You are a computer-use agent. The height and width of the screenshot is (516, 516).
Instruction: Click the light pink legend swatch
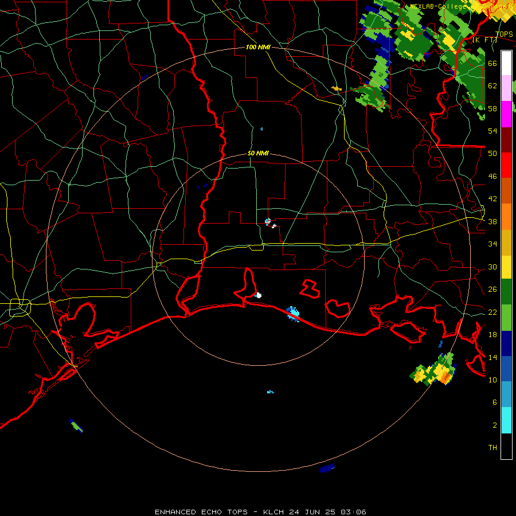point(506,88)
